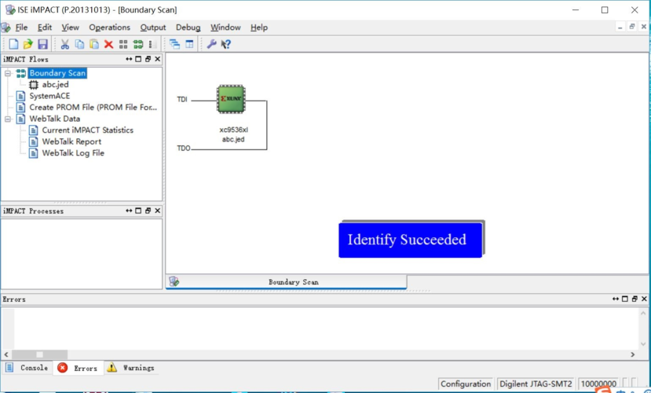Open the Operations menu
Viewport: 651px width, 393px height.
point(110,28)
